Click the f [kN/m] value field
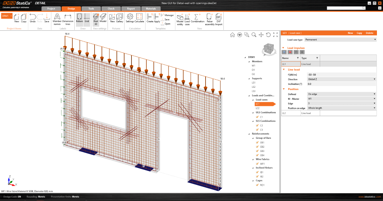 [x=341, y=74]
